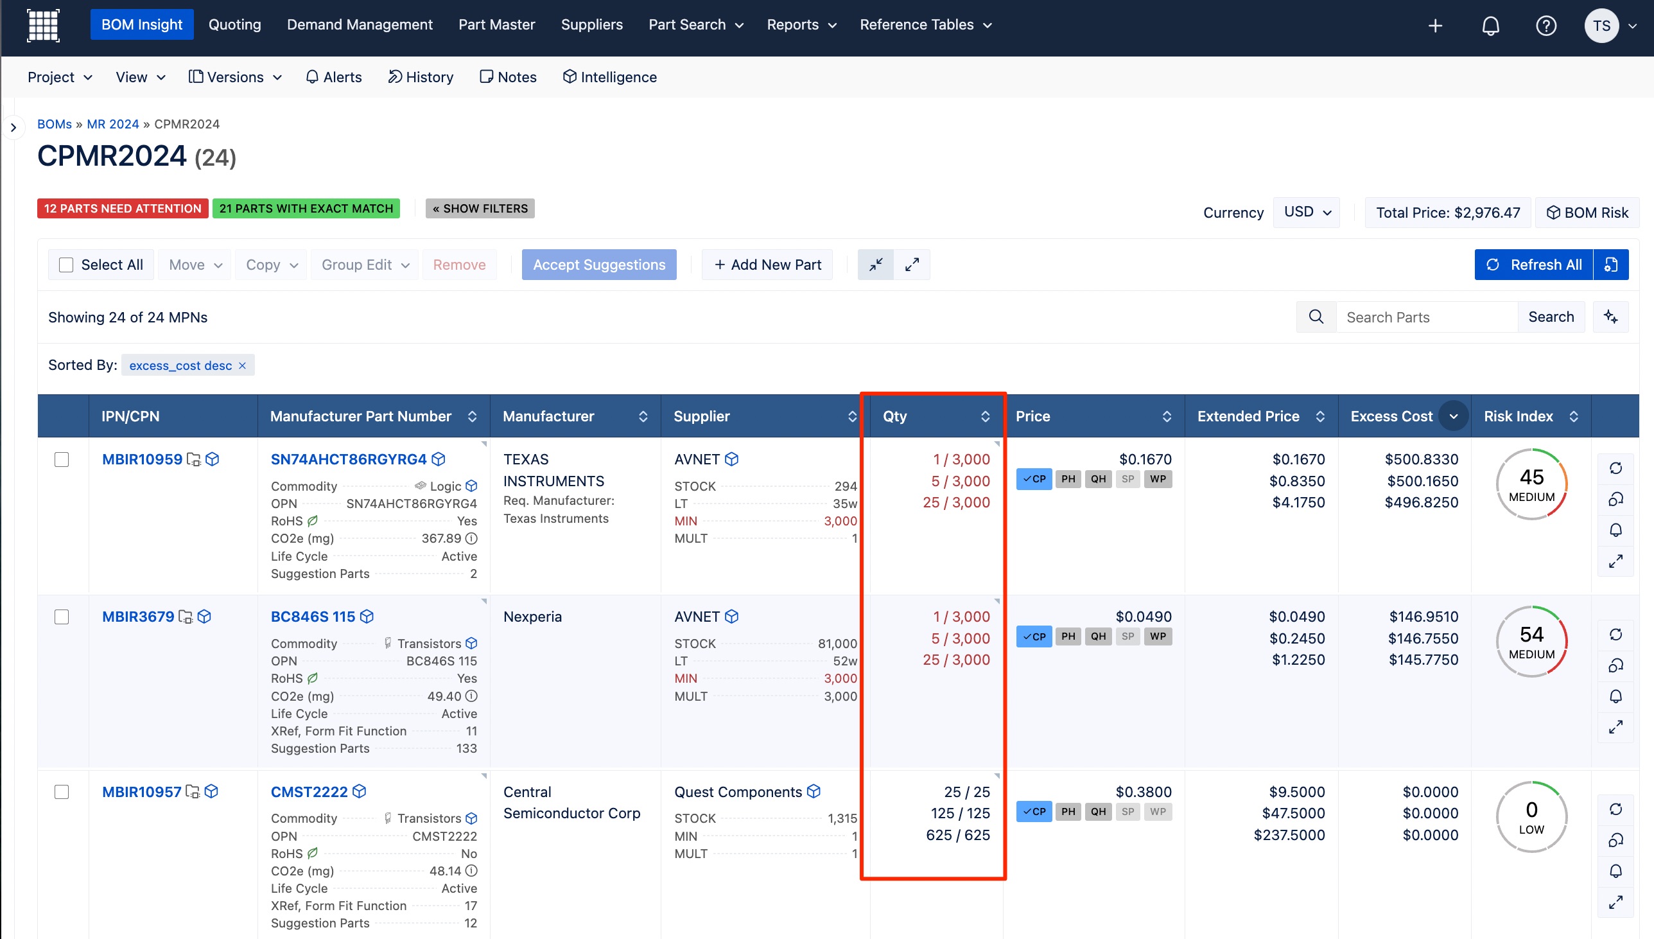Tick the MBIR10957 row checkbox
Screen dimensions: 1654x939
point(62,792)
